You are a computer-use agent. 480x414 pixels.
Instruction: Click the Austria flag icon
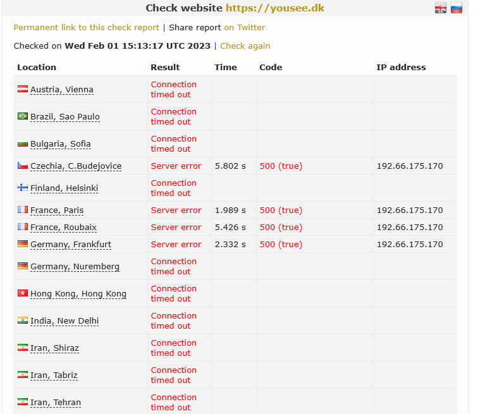click(23, 89)
